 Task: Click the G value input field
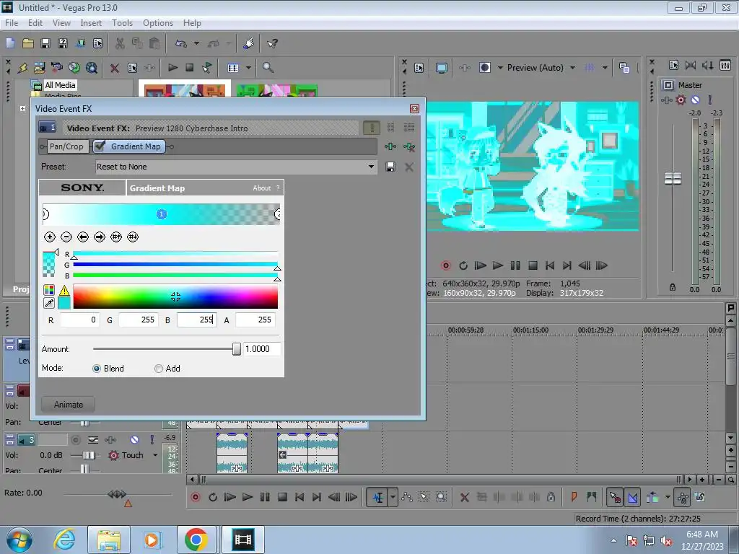[x=138, y=320]
